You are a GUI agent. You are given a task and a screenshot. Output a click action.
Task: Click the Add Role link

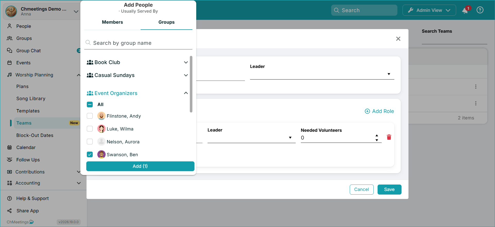[379, 111]
